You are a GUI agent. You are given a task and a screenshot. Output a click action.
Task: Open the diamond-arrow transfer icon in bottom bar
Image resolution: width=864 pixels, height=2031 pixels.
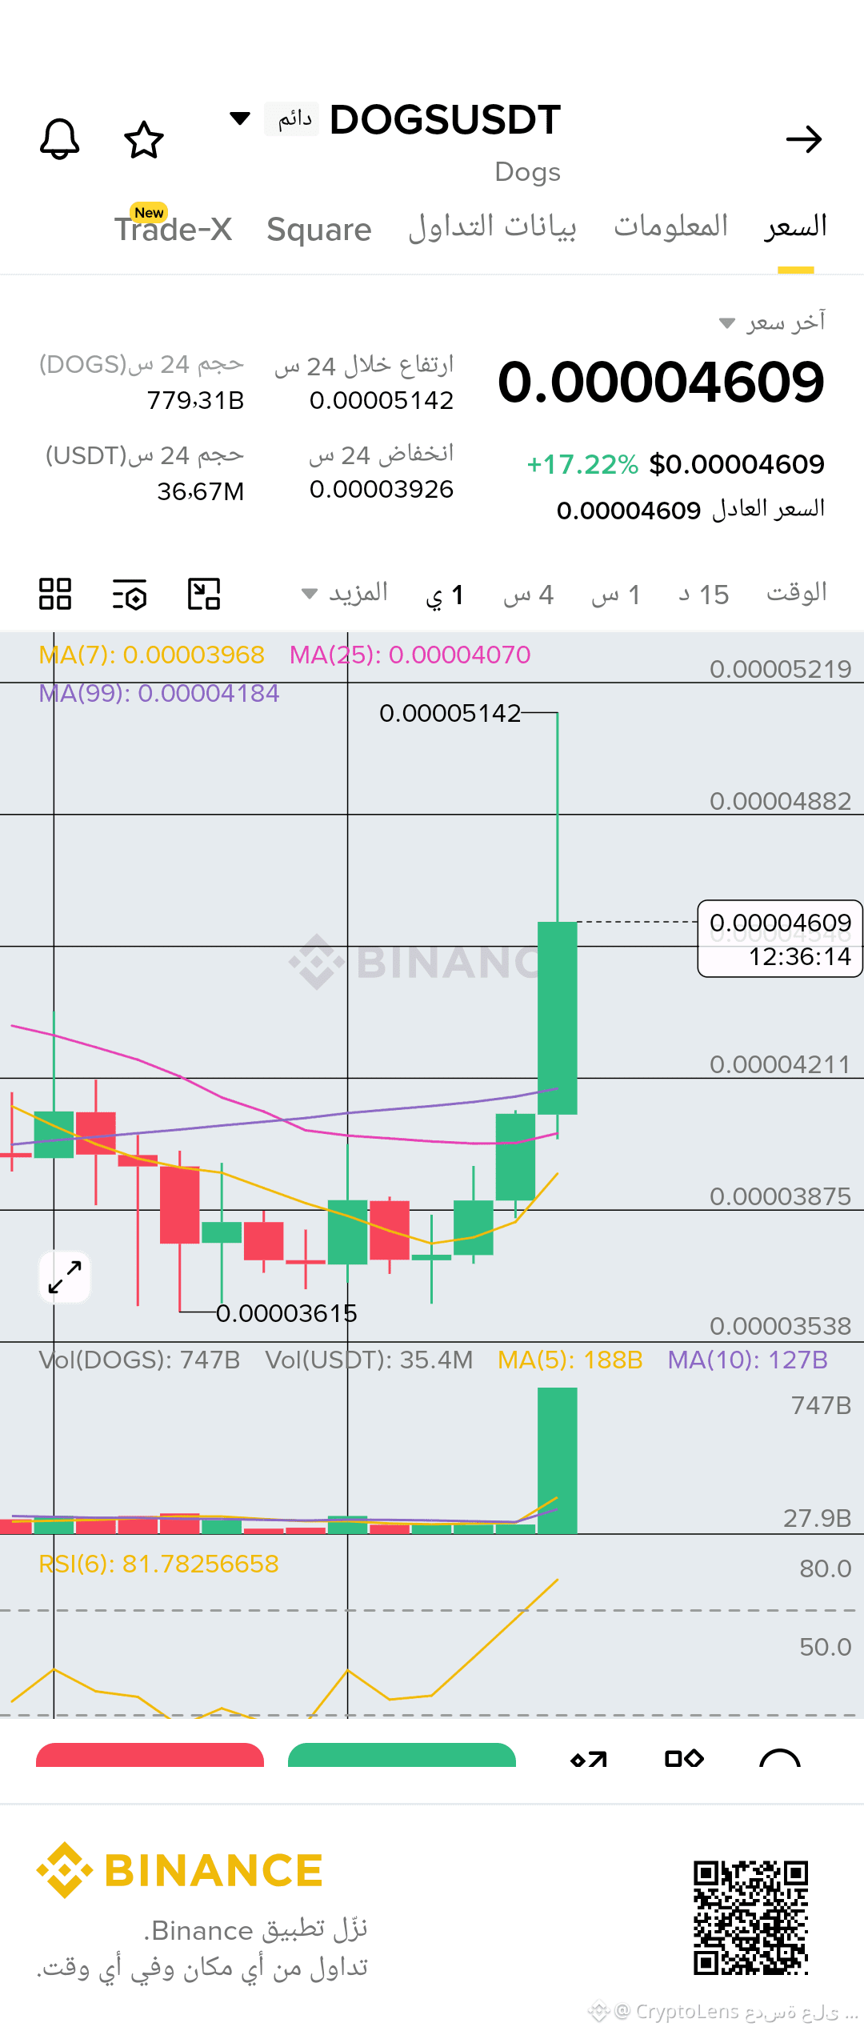point(589,1759)
